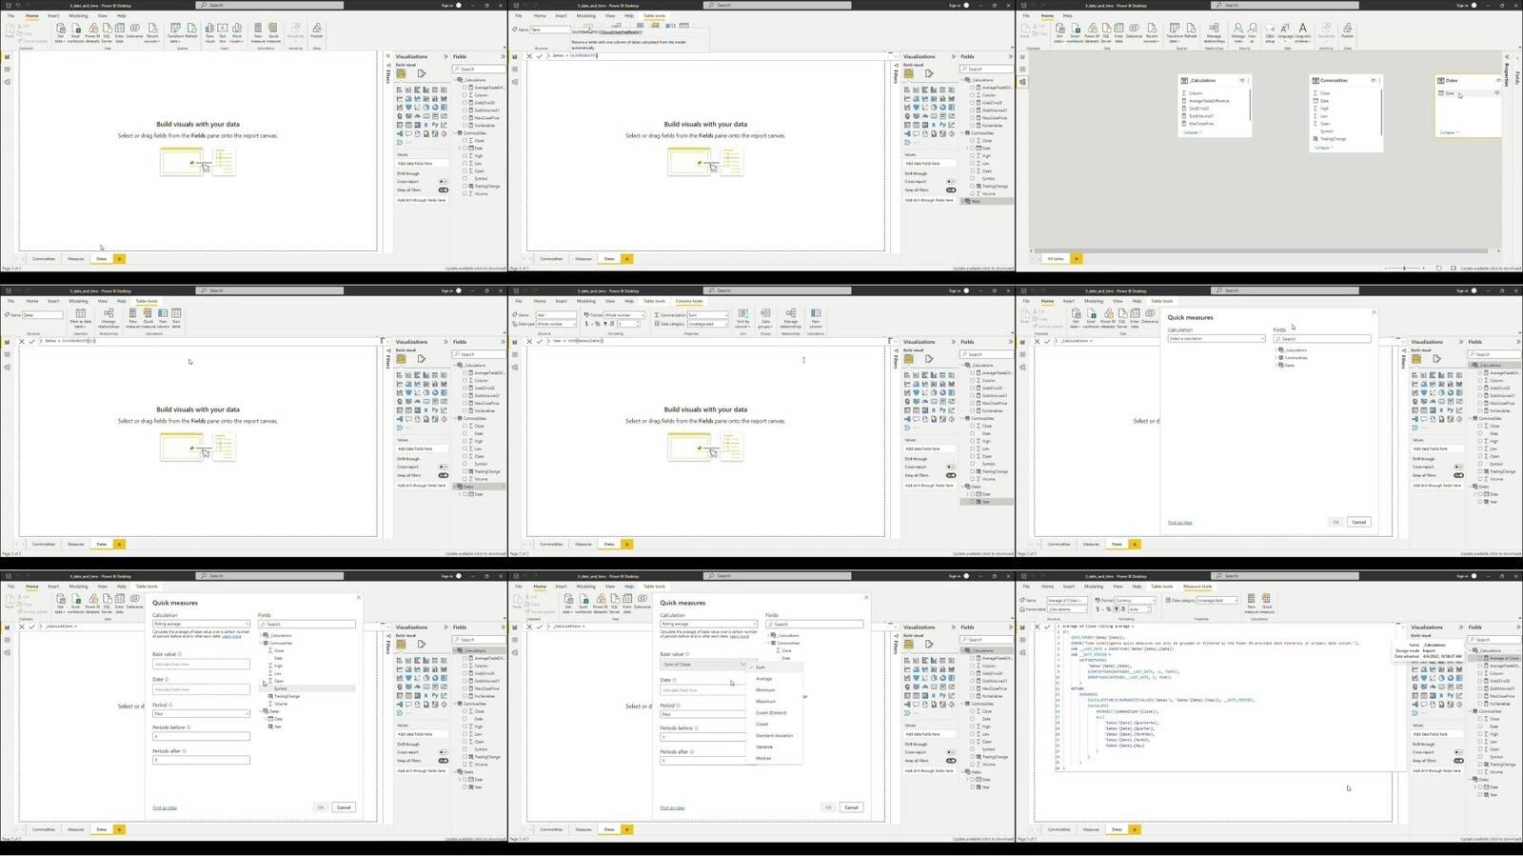Click fit to page icon in model view
The image size is (1523, 856).
pyautogui.click(x=1452, y=269)
